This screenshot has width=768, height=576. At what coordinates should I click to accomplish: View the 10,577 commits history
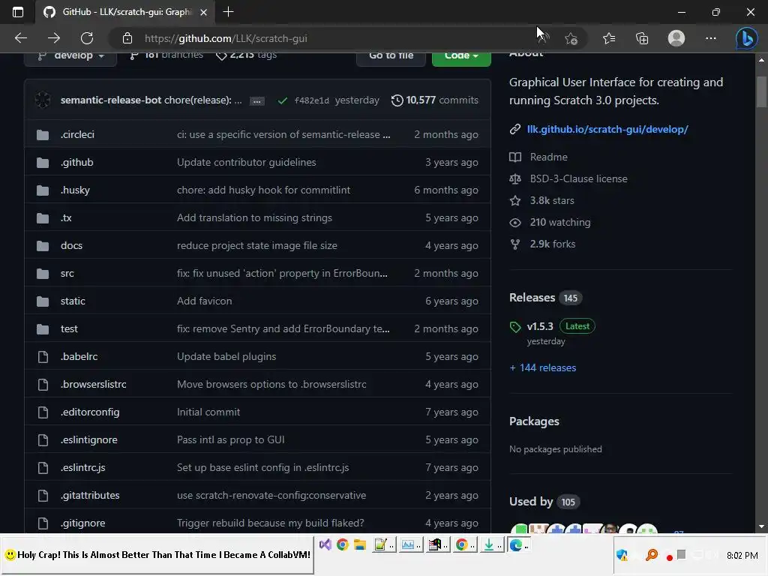point(435,100)
